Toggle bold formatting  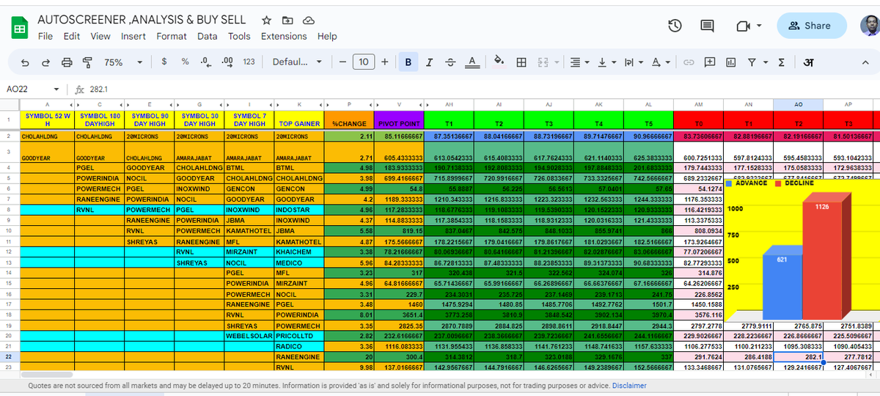408,62
